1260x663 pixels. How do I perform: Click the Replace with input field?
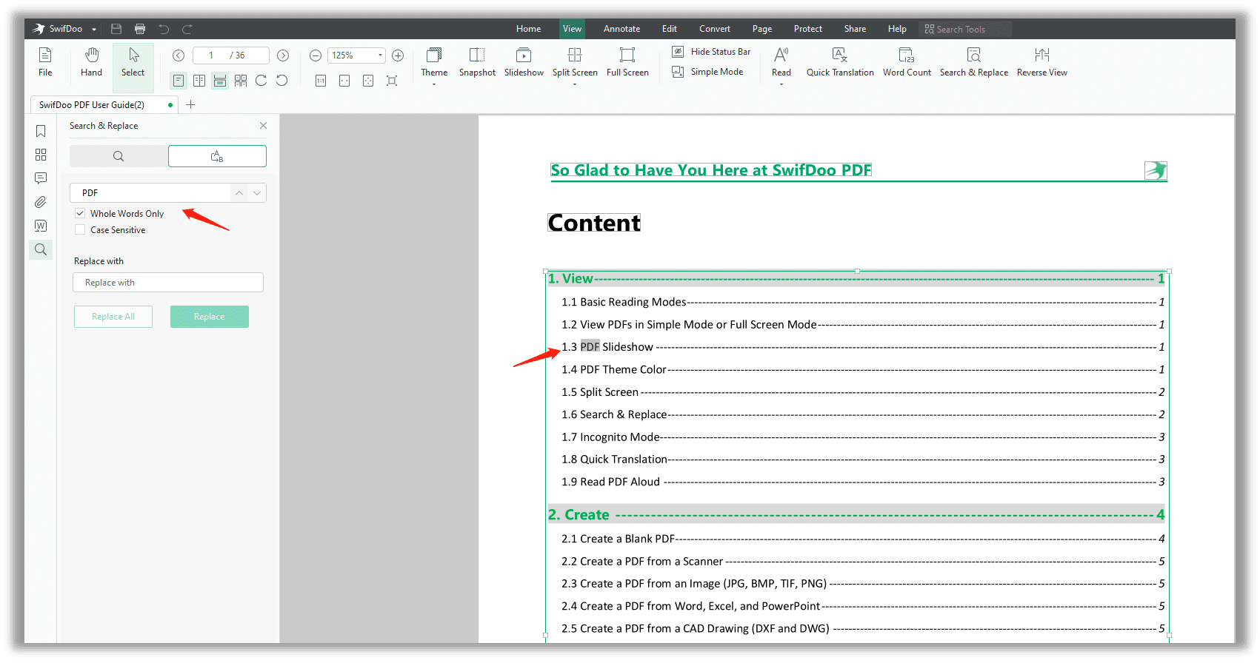coord(168,283)
